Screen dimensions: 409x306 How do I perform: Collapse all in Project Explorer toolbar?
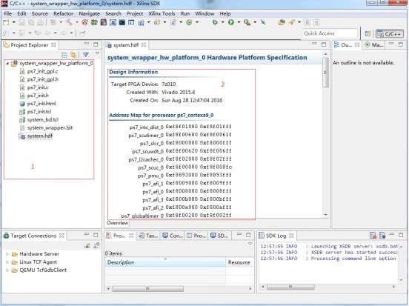click(x=64, y=55)
